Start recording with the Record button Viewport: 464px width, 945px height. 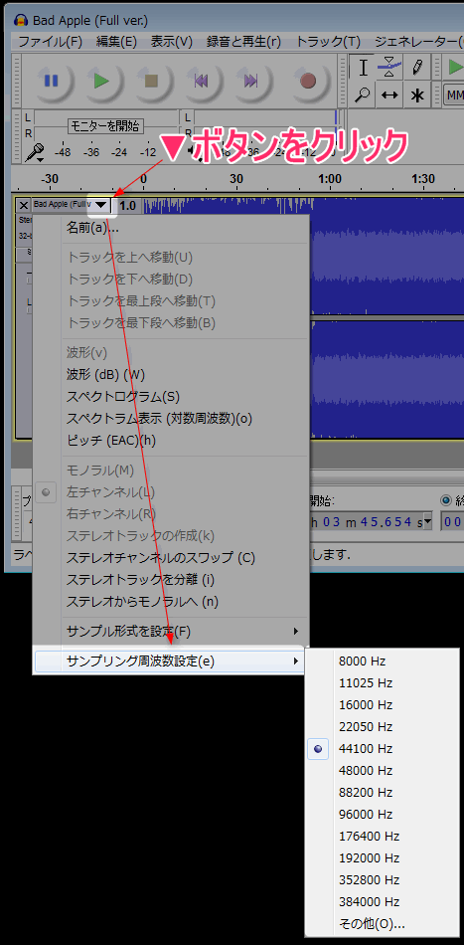308,81
